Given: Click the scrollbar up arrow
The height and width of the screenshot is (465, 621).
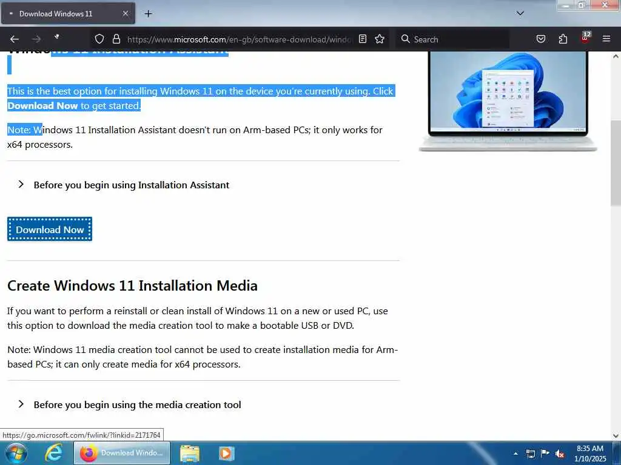Looking at the screenshot, I should (x=616, y=56).
